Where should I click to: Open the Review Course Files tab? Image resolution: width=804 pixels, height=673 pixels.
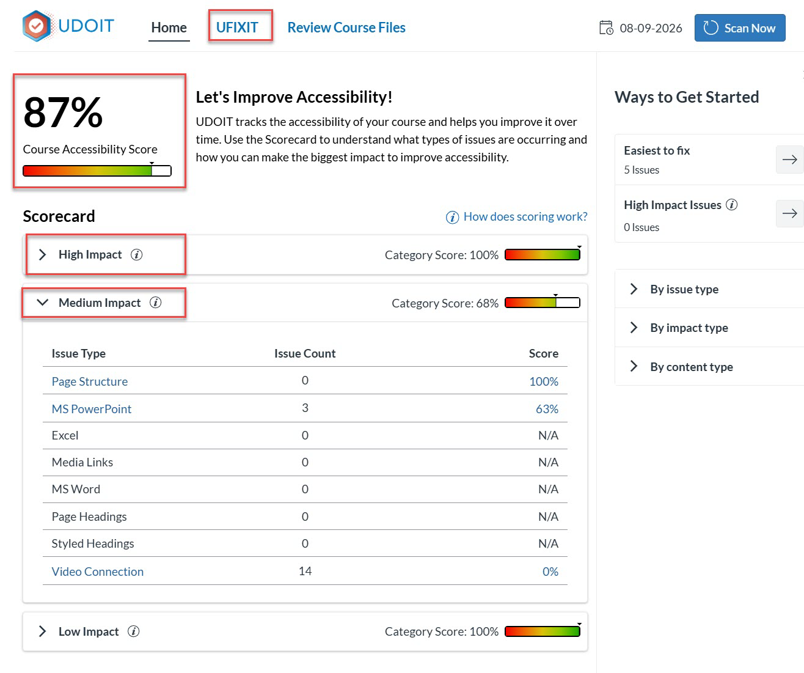coord(346,28)
